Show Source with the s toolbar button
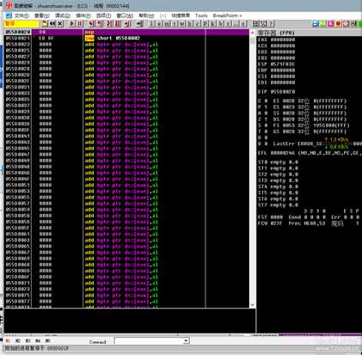This screenshot has height=355, width=362. tap(243, 24)
